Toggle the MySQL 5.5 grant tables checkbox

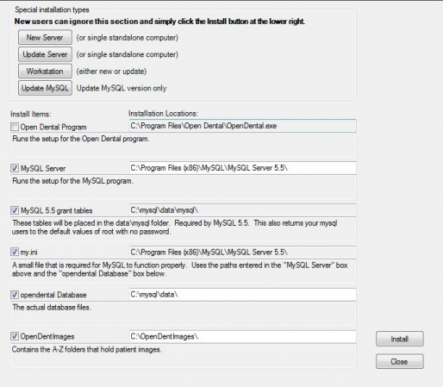point(15,210)
